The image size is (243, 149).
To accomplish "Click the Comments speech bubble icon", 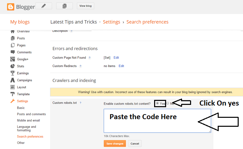I will tap(13, 52).
